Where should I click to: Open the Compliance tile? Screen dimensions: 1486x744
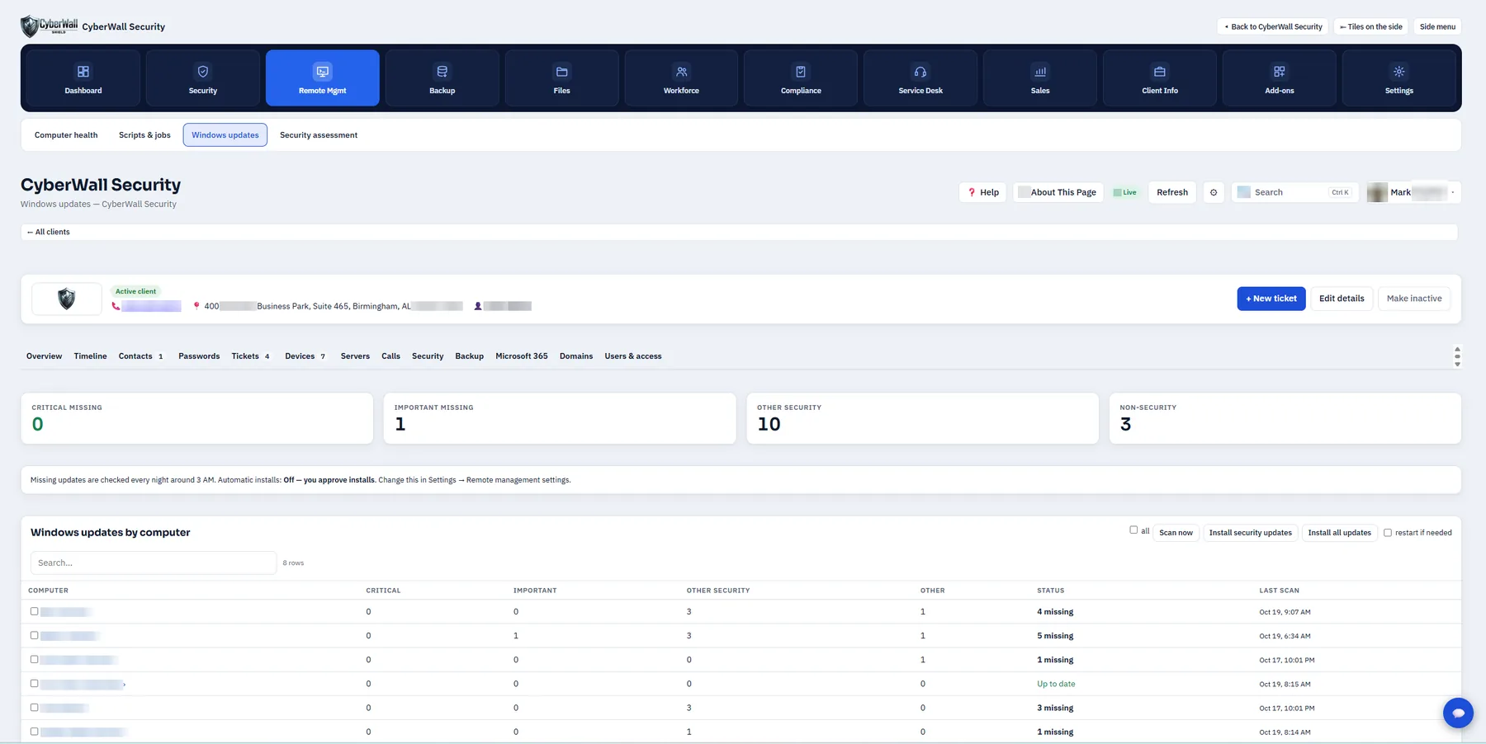[x=801, y=78]
